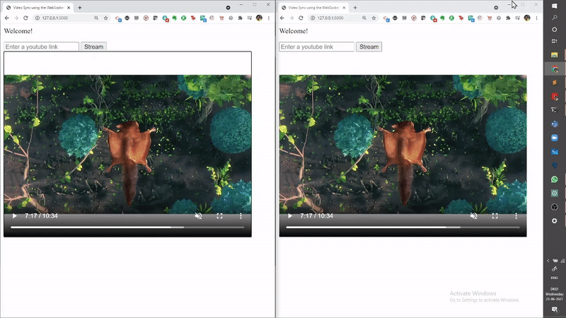Open Settings gear in taskbar

coord(555,220)
